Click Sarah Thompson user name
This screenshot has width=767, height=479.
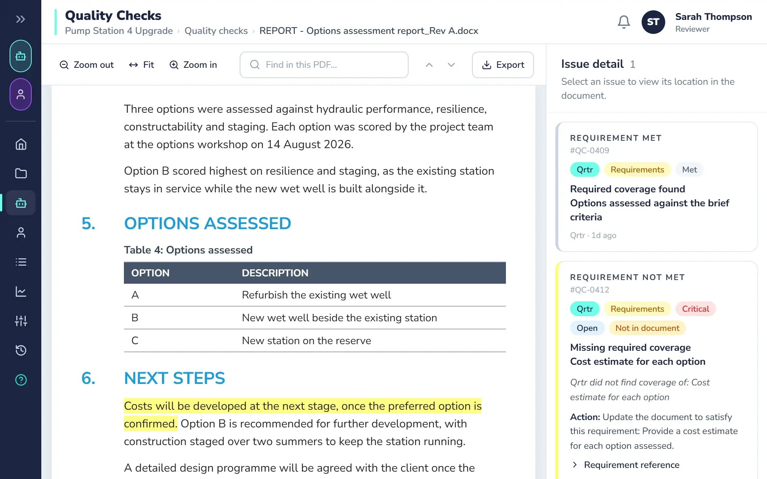click(714, 17)
